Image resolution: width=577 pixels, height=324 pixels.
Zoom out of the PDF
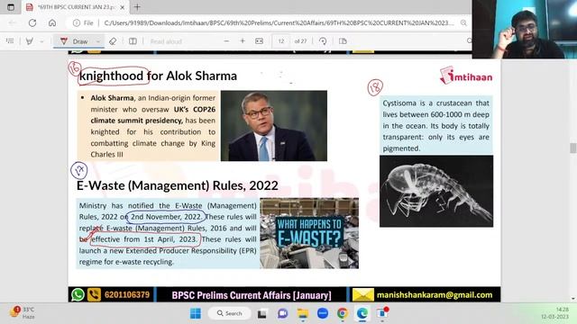226,41
